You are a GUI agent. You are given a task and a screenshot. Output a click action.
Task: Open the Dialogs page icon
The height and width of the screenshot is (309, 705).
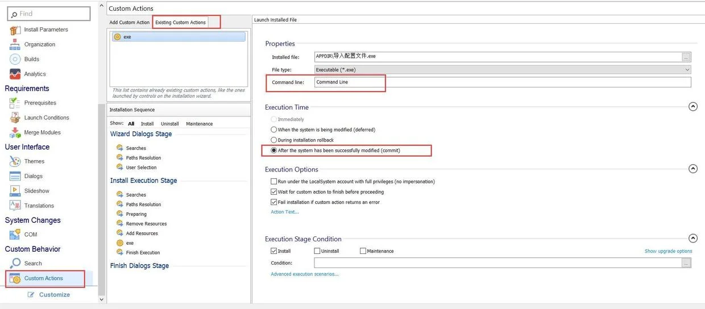point(15,176)
